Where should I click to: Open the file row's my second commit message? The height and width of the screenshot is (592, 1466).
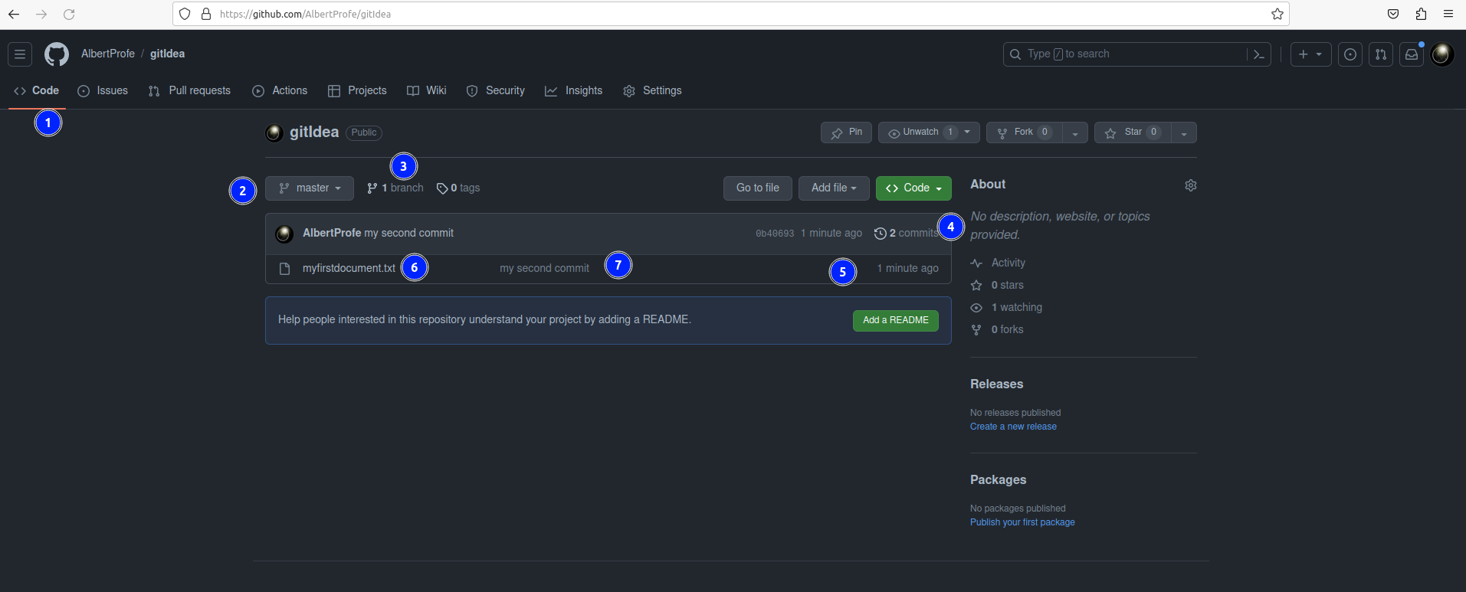544,268
